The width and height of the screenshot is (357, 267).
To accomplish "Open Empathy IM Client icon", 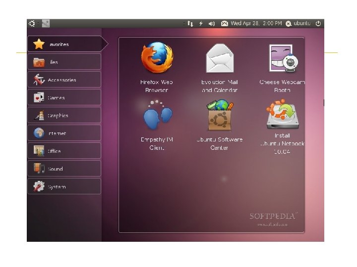I will pos(157,115).
